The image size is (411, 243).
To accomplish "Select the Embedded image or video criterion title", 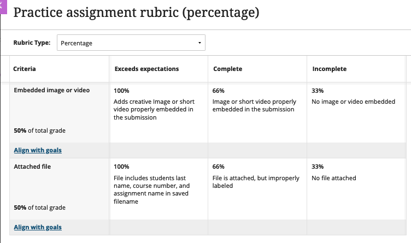I will click(x=51, y=90).
